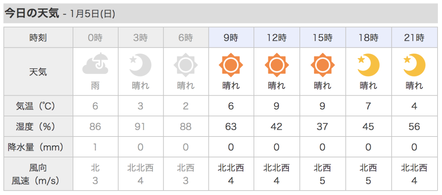Image resolution: width=442 pixels, height=195 pixels.
Task: Select the 12時 column header
Action: click(x=276, y=38)
